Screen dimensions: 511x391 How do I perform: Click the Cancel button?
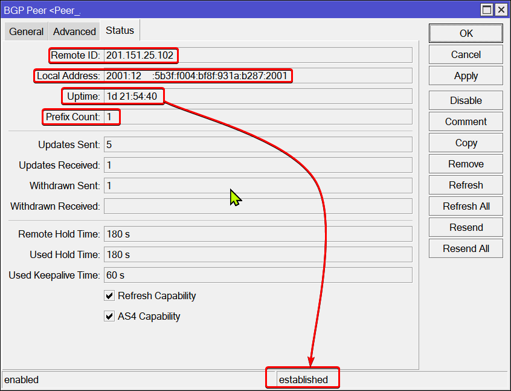tap(466, 54)
